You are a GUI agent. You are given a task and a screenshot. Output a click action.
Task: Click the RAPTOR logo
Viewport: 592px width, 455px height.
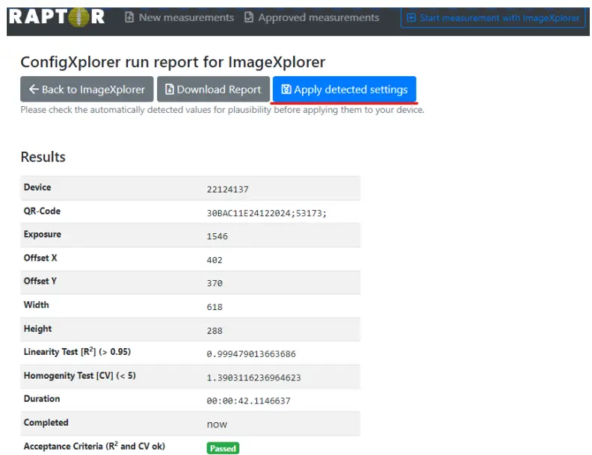[57, 16]
